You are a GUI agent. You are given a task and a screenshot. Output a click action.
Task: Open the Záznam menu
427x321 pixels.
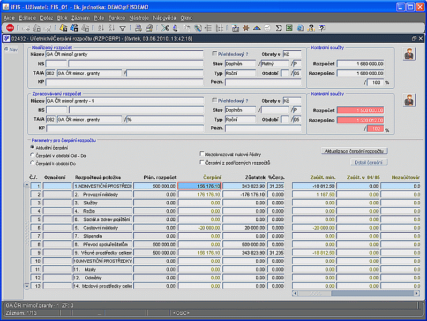coord(80,18)
